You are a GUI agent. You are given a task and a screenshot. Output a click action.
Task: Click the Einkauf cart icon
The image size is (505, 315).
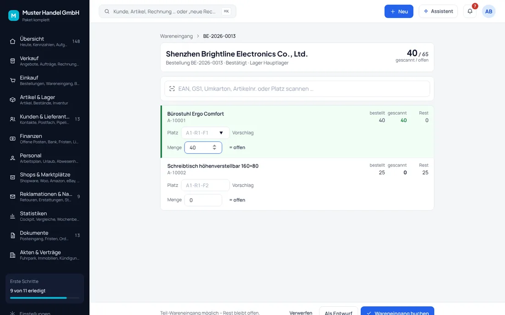pyautogui.click(x=12, y=80)
